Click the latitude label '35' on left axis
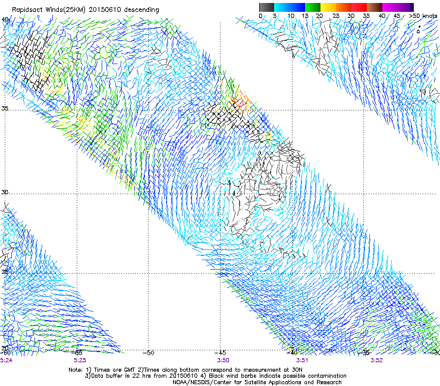The image size is (440, 386). point(5,108)
